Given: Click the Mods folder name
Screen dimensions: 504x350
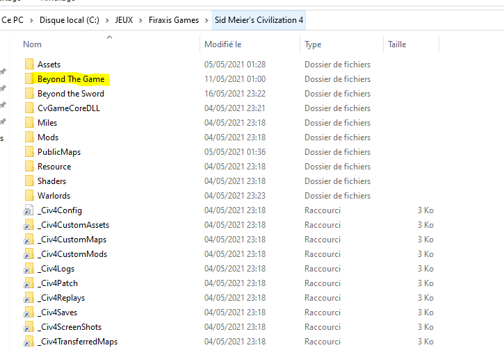Looking at the screenshot, I should (x=48, y=137).
